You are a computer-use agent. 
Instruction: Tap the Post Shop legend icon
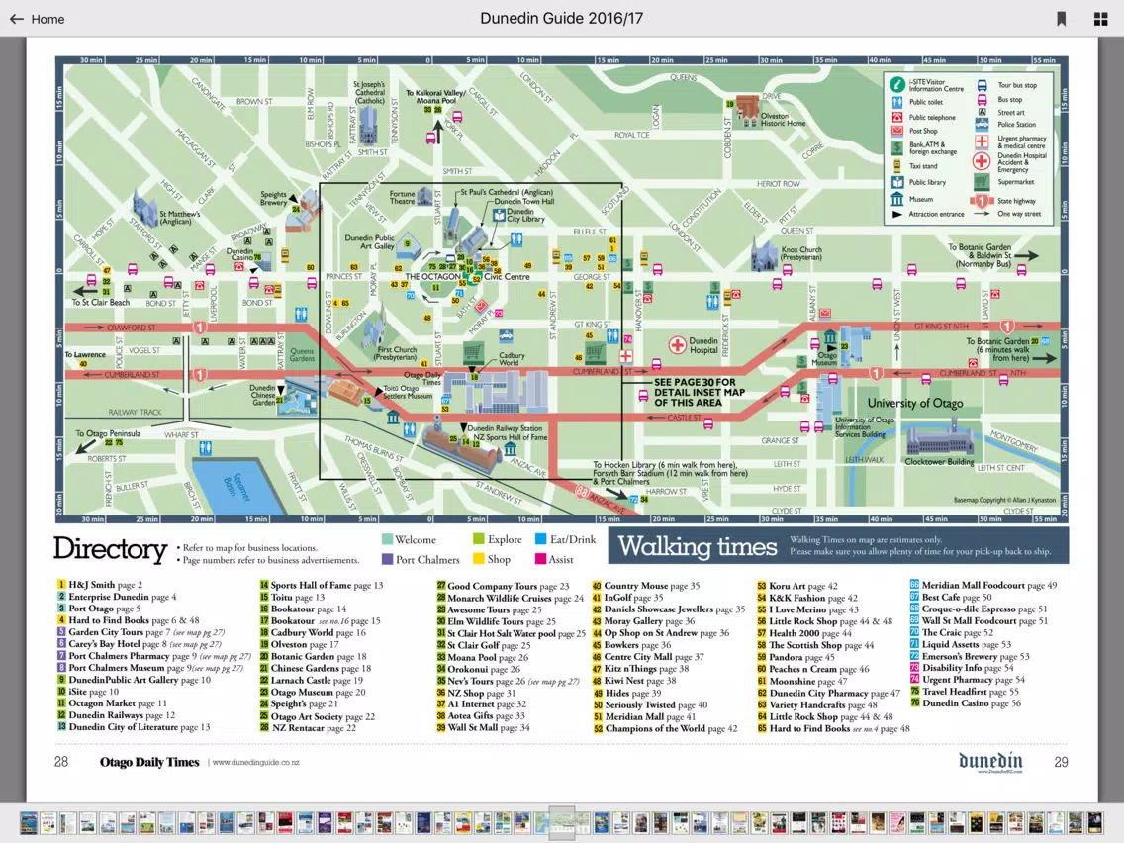(x=896, y=131)
